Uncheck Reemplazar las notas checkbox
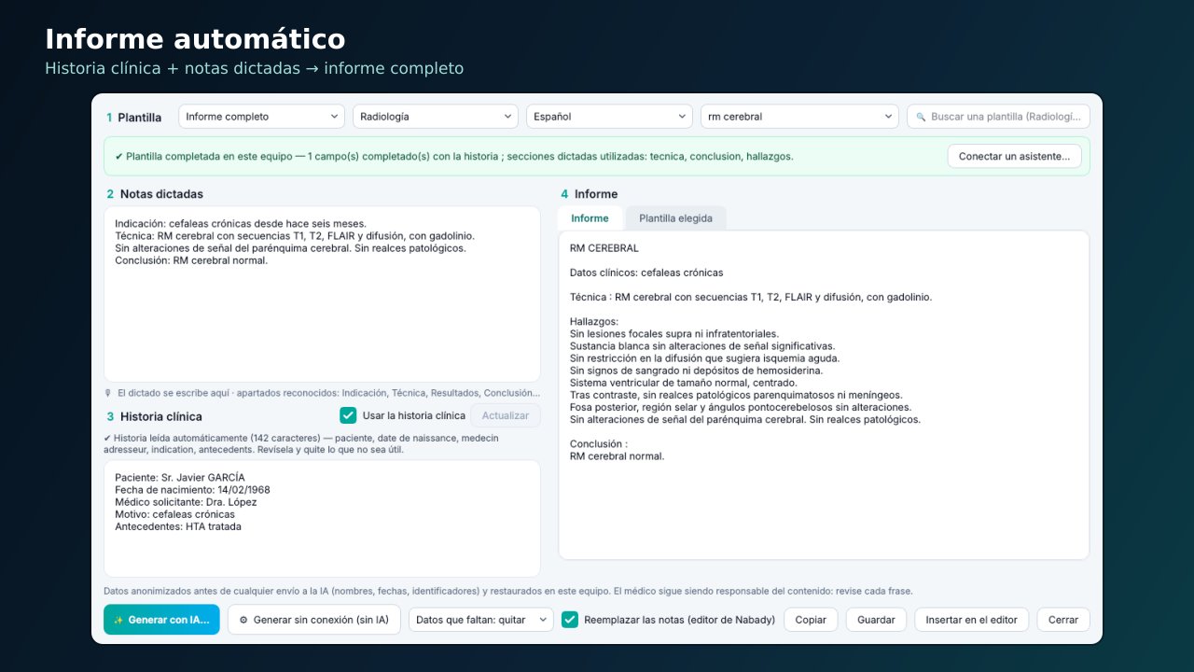1194x672 pixels. (570, 620)
